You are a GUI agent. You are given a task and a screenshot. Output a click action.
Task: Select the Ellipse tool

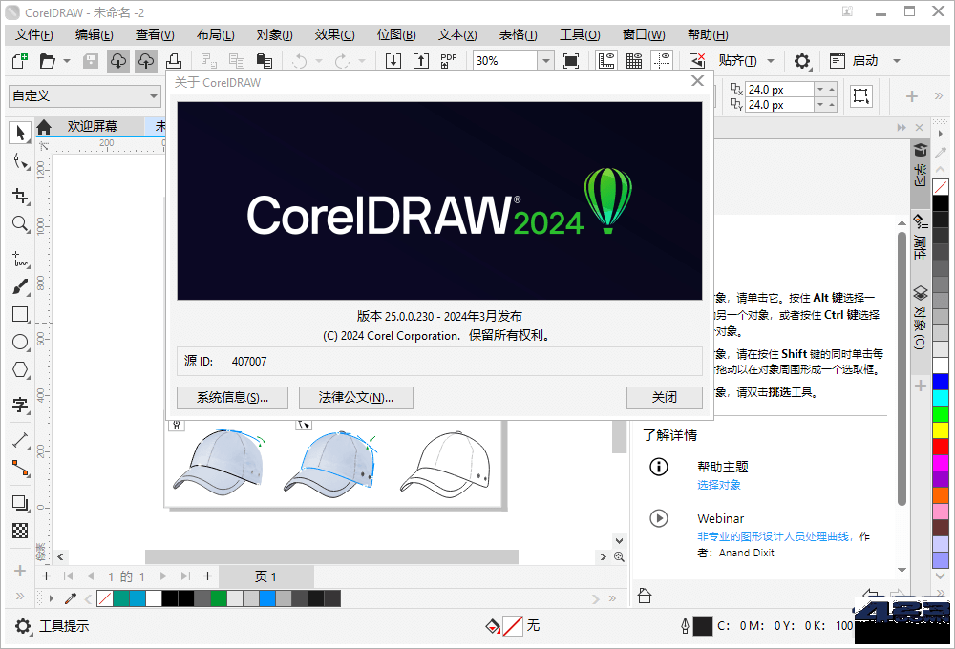[x=20, y=342]
